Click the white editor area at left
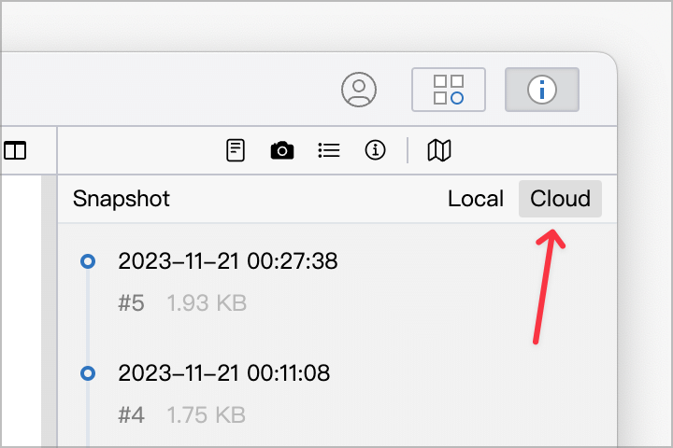The width and height of the screenshot is (673, 448). (x=21, y=311)
